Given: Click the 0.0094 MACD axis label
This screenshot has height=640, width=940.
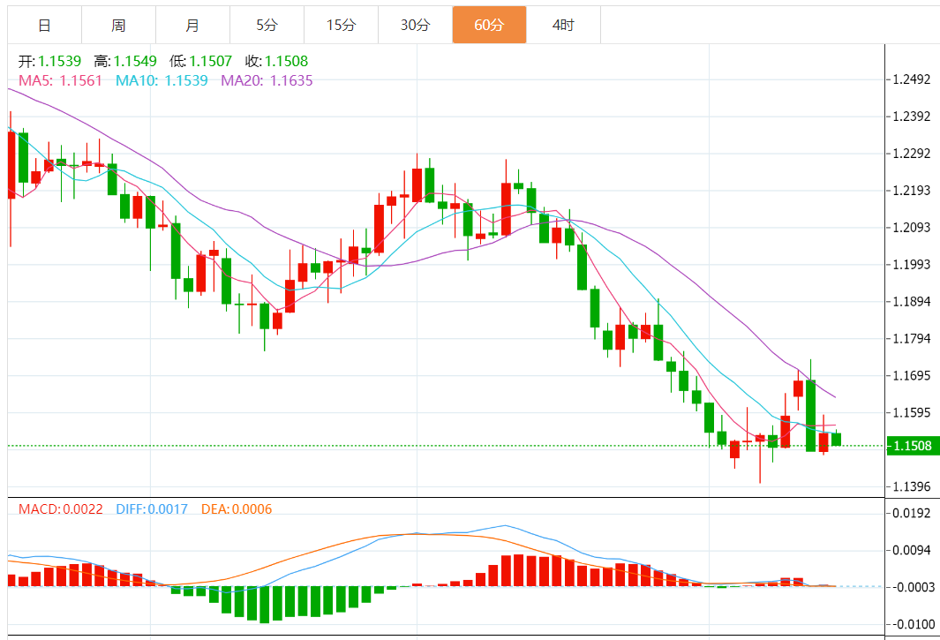Looking at the screenshot, I should 911,550.
